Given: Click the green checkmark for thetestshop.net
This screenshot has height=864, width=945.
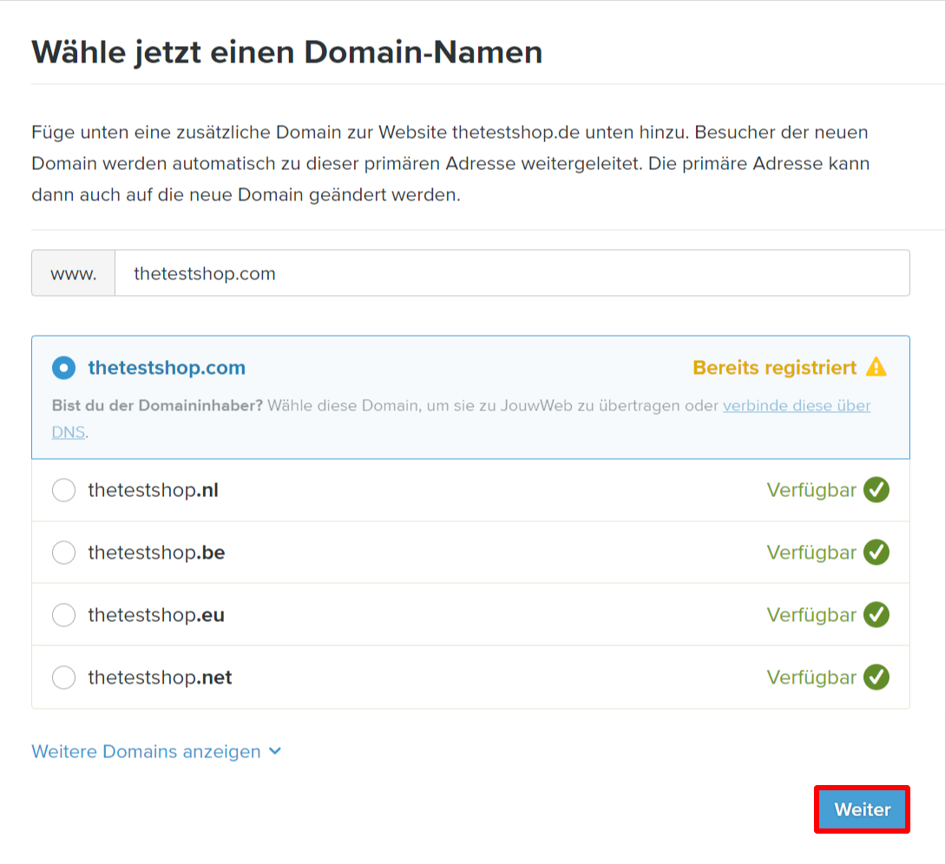Looking at the screenshot, I should pyautogui.click(x=876, y=677).
